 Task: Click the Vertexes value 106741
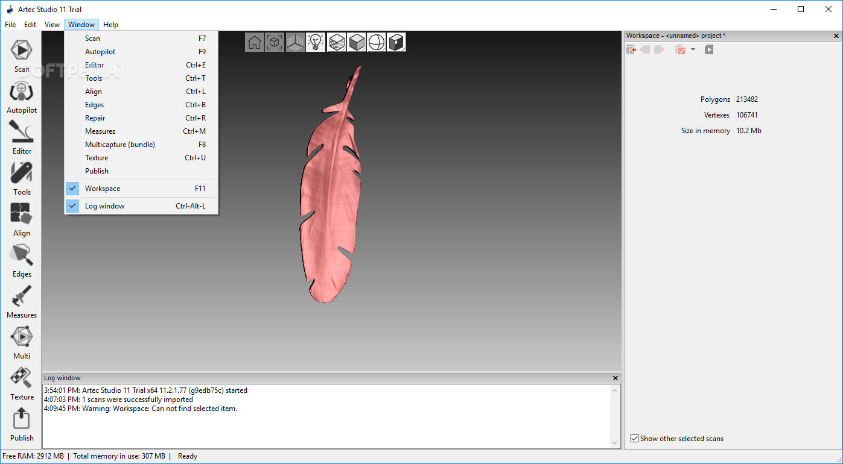click(747, 115)
